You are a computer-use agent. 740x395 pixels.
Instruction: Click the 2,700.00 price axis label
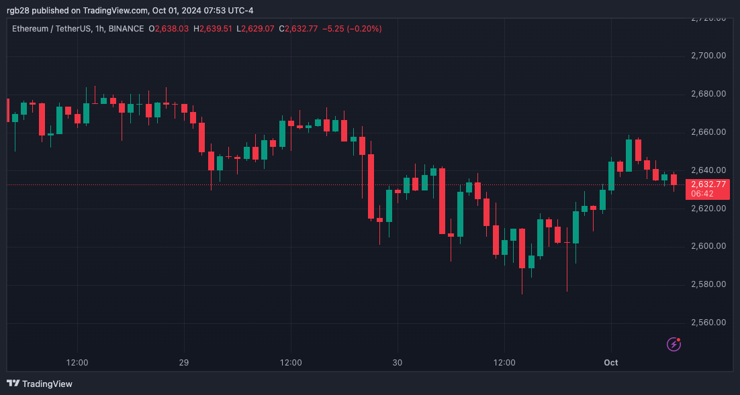708,56
